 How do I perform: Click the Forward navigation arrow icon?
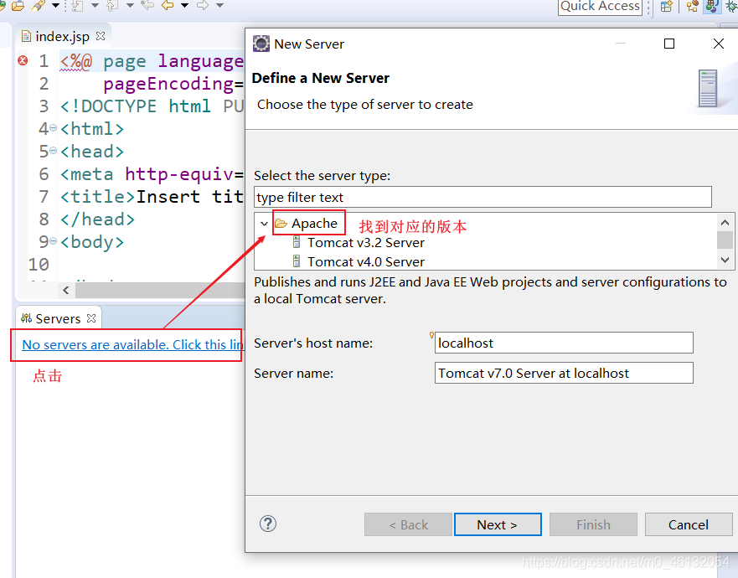[x=203, y=6]
